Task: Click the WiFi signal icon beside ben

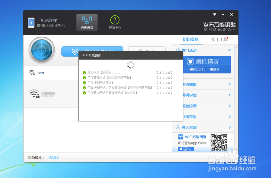Action: (x=32, y=73)
